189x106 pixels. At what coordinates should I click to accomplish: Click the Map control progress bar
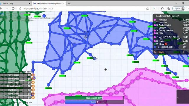(94, 98)
